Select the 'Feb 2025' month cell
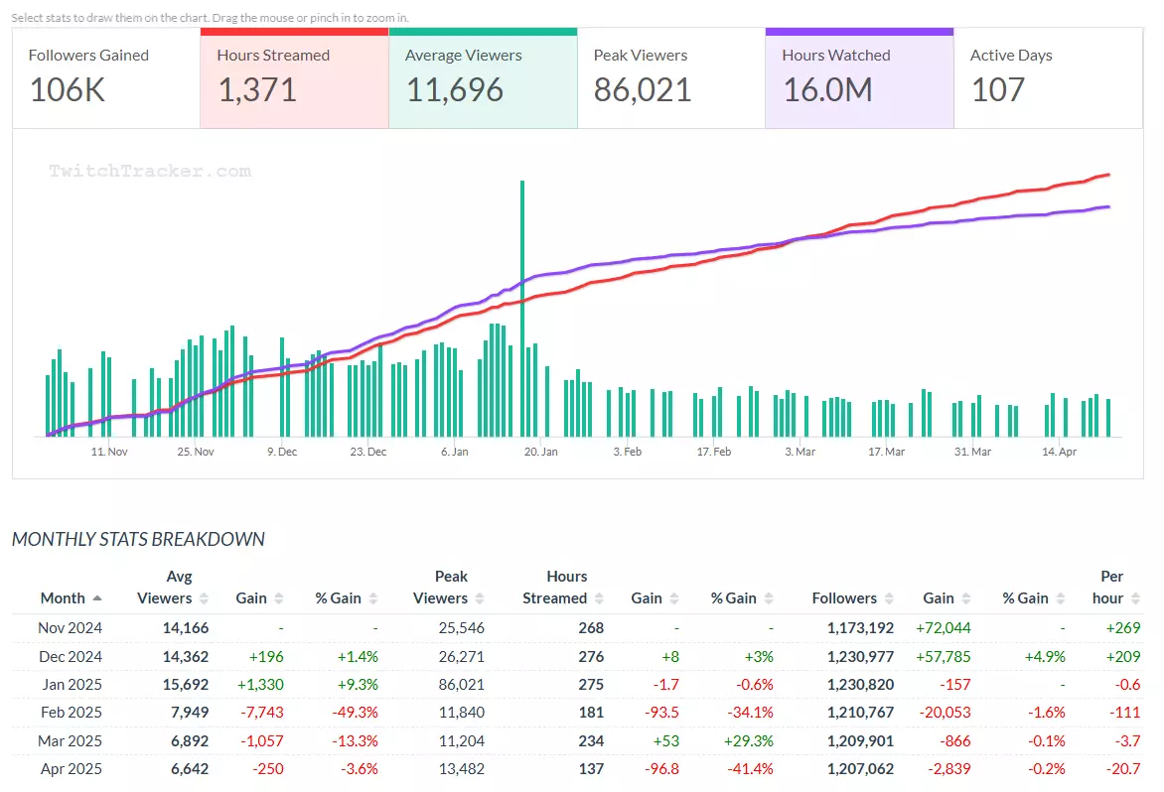The image size is (1164, 792). coord(72,713)
